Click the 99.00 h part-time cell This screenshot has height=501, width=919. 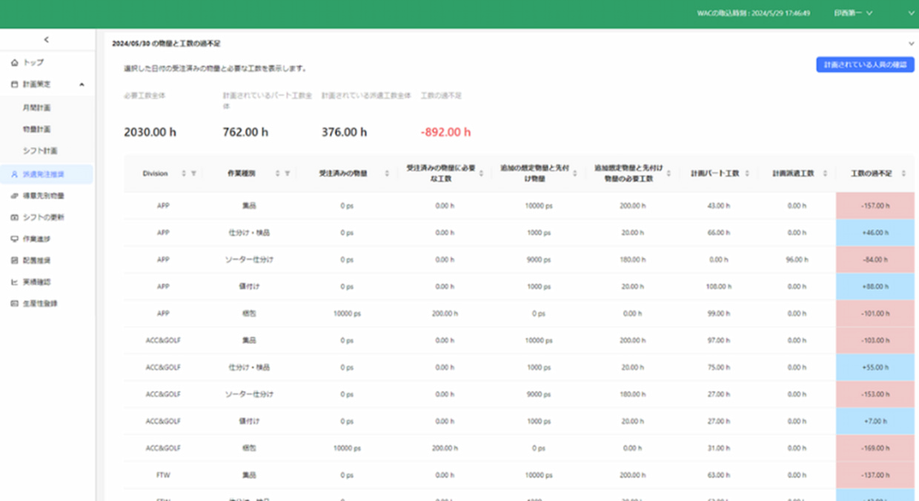719,313
